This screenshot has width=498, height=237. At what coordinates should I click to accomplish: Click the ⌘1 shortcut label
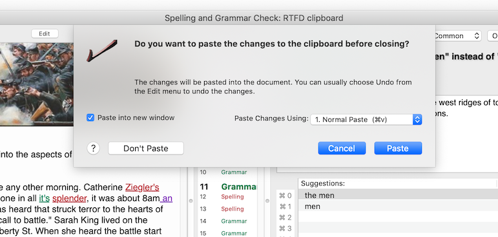(x=285, y=207)
